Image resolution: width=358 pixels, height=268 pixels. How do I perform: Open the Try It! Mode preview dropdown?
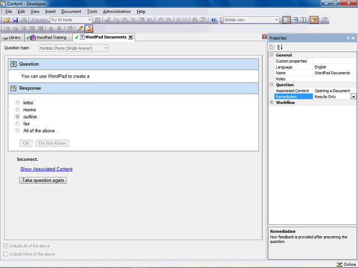(71, 20)
